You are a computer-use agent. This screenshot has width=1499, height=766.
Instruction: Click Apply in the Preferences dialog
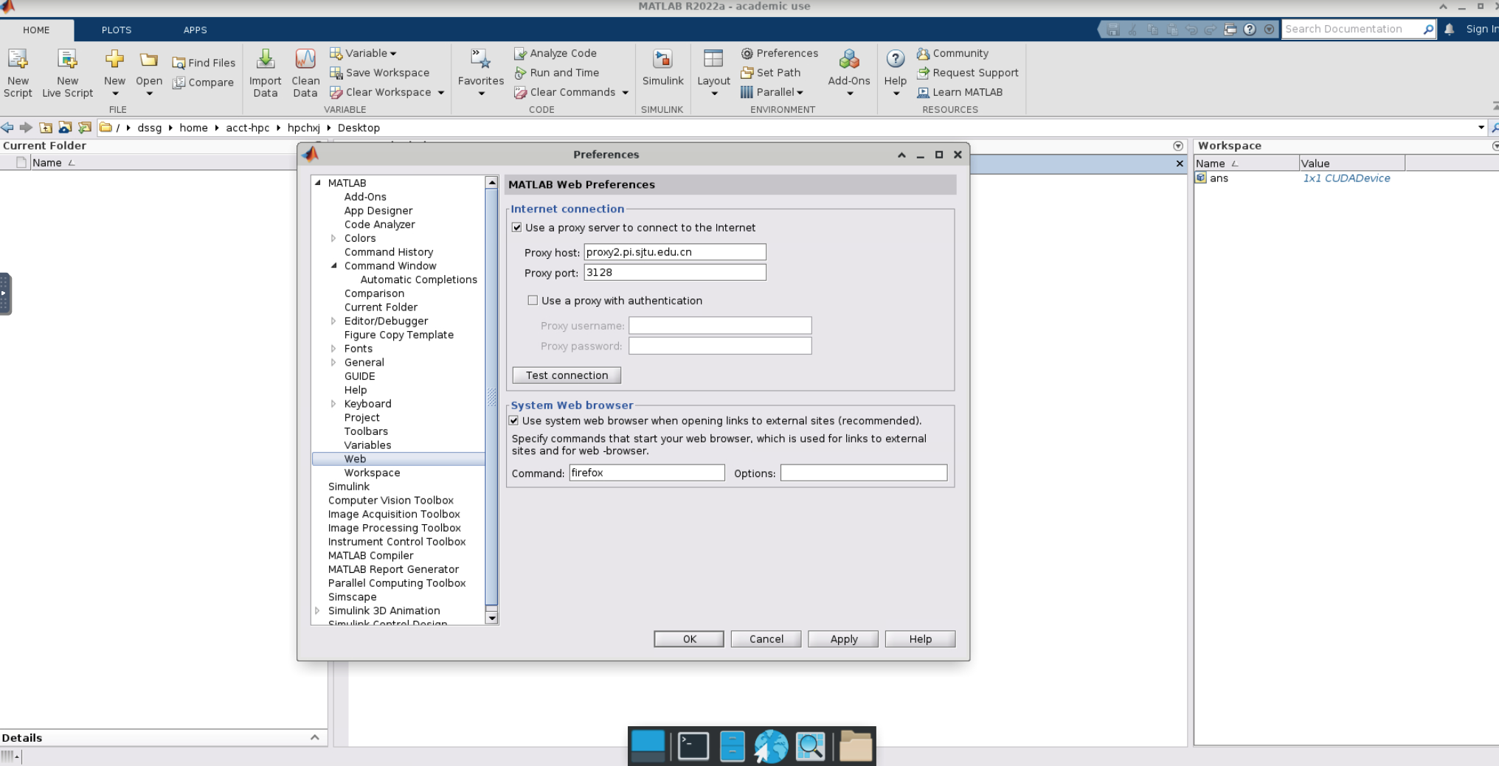pos(843,639)
